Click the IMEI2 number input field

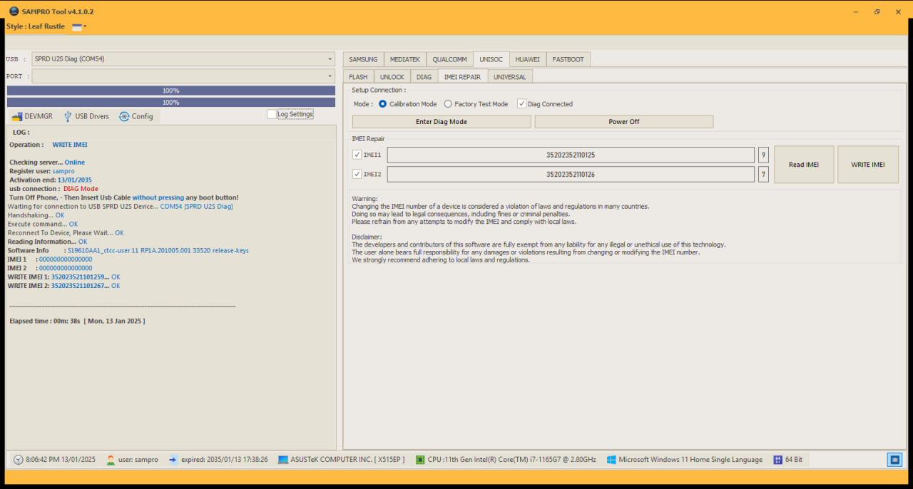(571, 174)
